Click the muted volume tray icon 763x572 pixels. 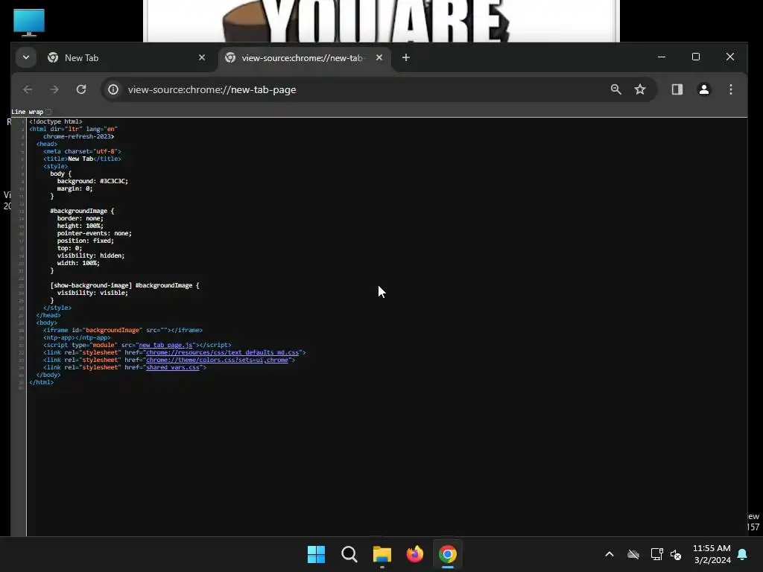pos(676,554)
